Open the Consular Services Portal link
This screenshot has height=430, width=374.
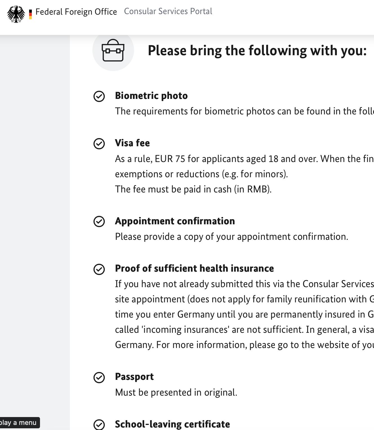(x=168, y=11)
